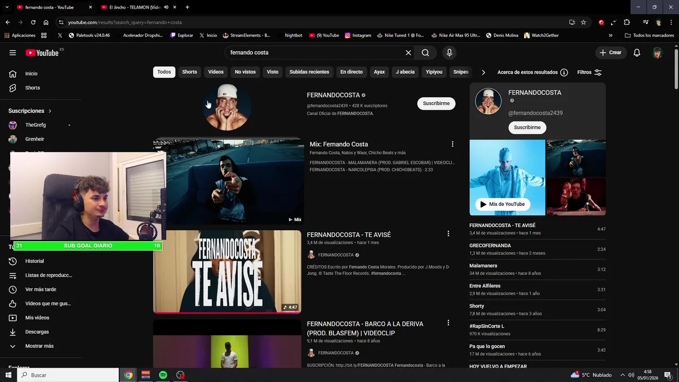Click the Chrome address bar
This screenshot has height=382, width=679.
coord(313,22)
